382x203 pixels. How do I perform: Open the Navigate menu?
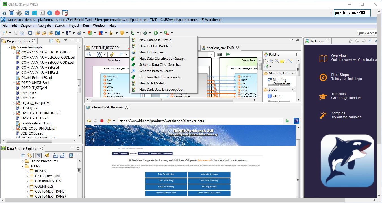44,26
